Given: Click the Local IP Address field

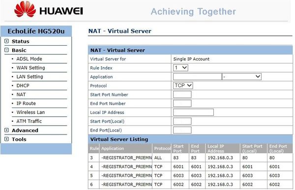Looking at the screenshot, I should 193,112.
